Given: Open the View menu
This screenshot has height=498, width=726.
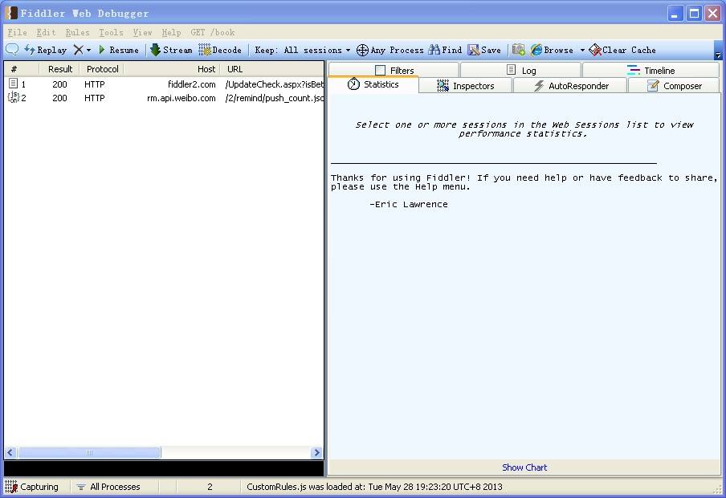Looking at the screenshot, I should click(142, 32).
